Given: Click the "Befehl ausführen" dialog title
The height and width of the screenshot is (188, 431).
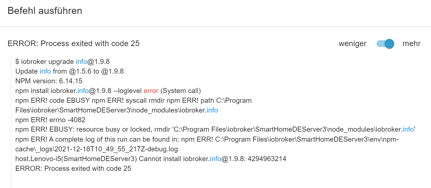Looking at the screenshot, I should [45, 11].
